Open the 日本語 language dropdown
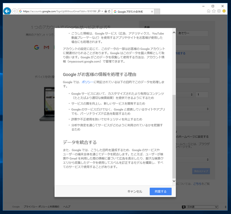The height and width of the screenshot is (214, 231). (202, 207)
